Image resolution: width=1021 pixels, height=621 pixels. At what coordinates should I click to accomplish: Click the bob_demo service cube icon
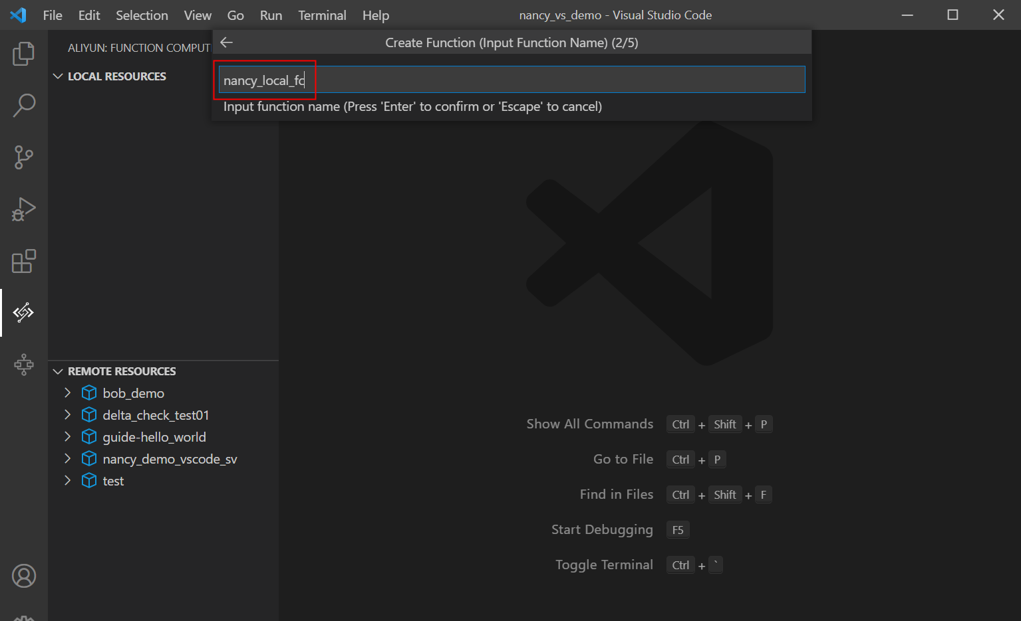click(89, 393)
